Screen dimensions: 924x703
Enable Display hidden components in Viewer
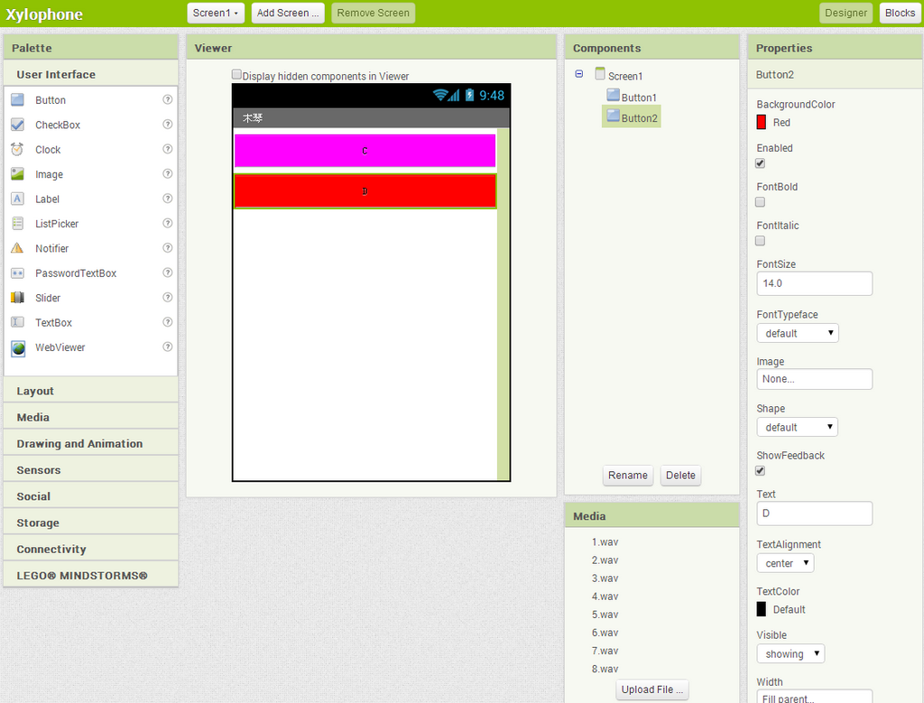[236, 76]
